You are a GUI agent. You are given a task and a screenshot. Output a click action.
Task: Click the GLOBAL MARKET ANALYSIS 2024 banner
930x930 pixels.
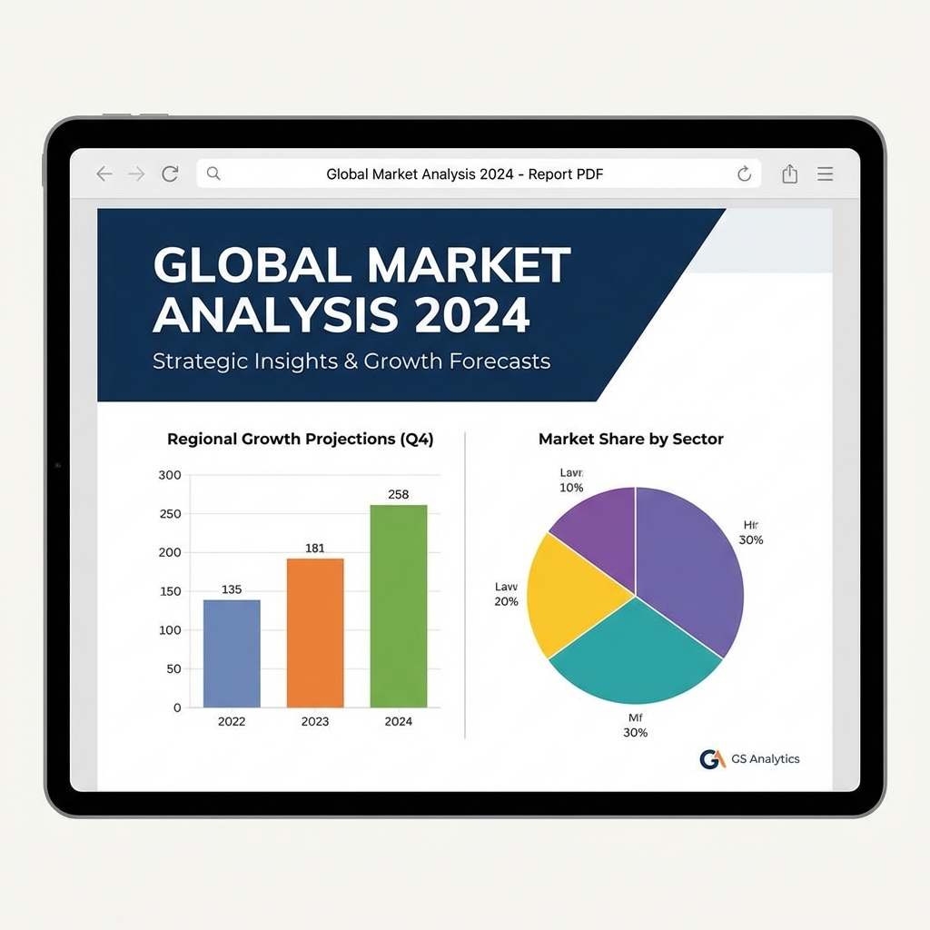361,291
